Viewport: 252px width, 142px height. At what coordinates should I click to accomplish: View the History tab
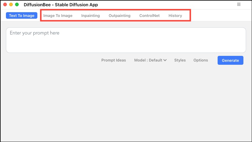[x=175, y=16]
